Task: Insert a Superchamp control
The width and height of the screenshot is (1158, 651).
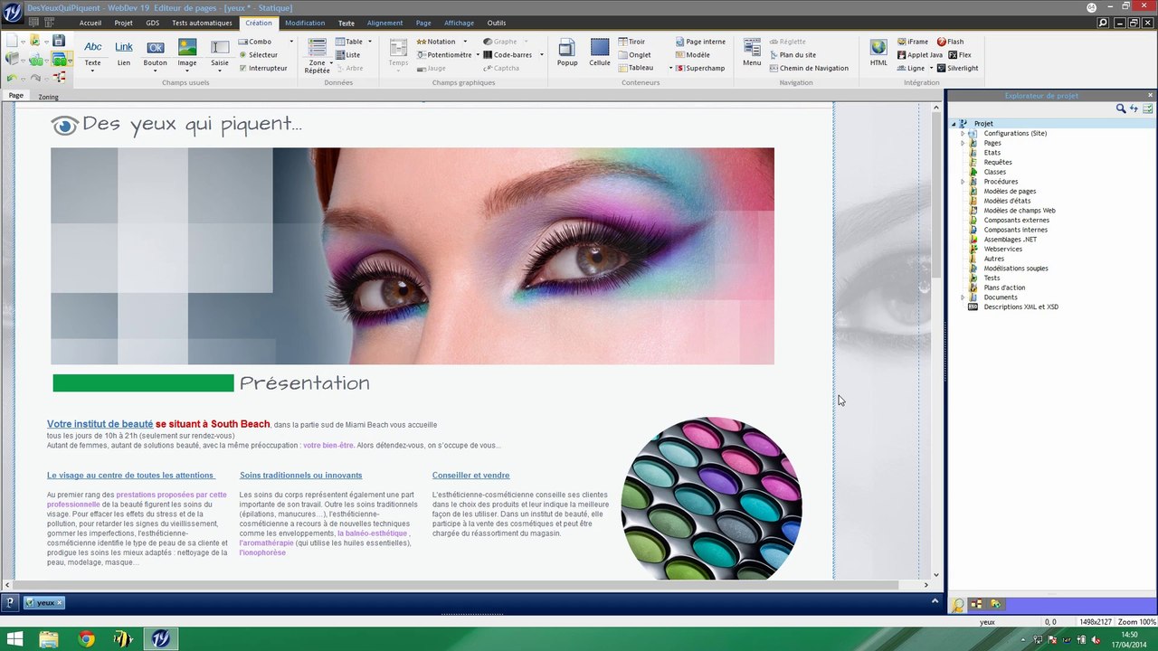Action: click(x=700, y=68)
